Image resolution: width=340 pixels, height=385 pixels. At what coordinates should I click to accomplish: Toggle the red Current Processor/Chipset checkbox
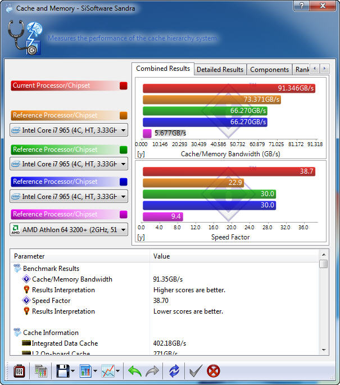coord(124,85)
